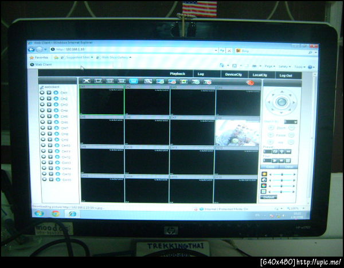Click the square play icon beside CH12
The width and height of the screenshot is (344, 268).
(50, 157)
